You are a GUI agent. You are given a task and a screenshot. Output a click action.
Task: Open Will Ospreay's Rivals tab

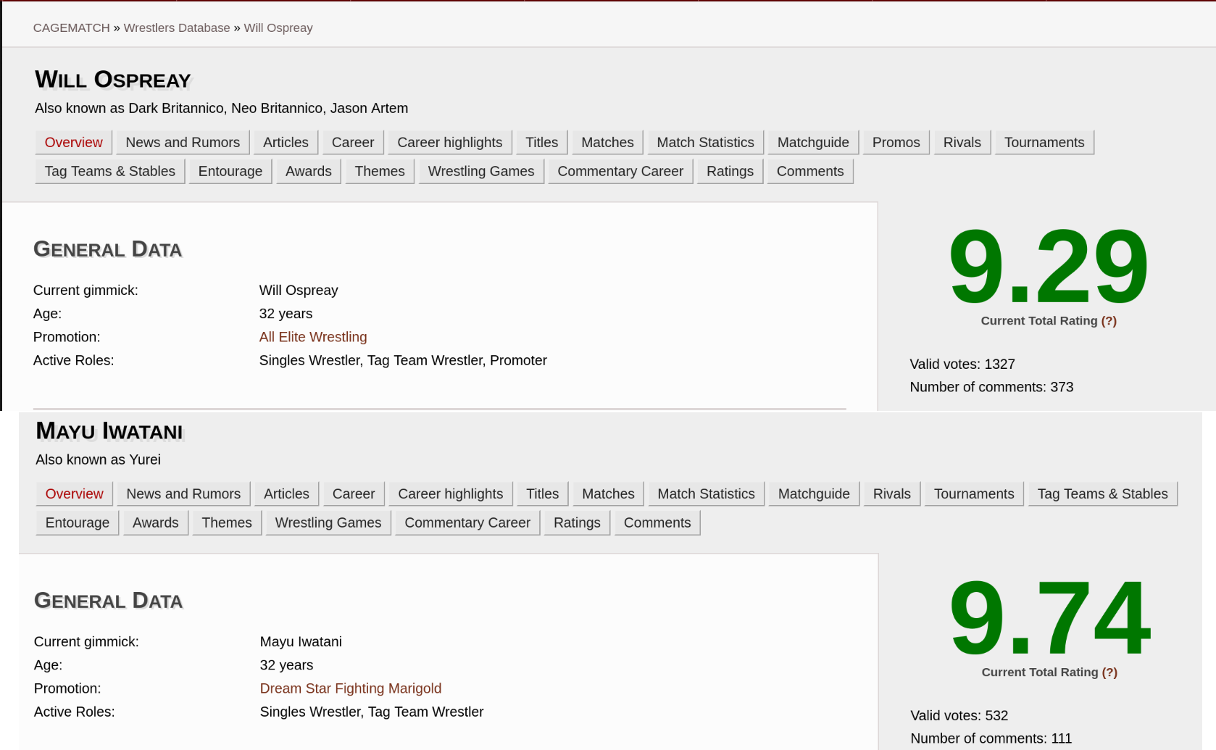point(962,142)
